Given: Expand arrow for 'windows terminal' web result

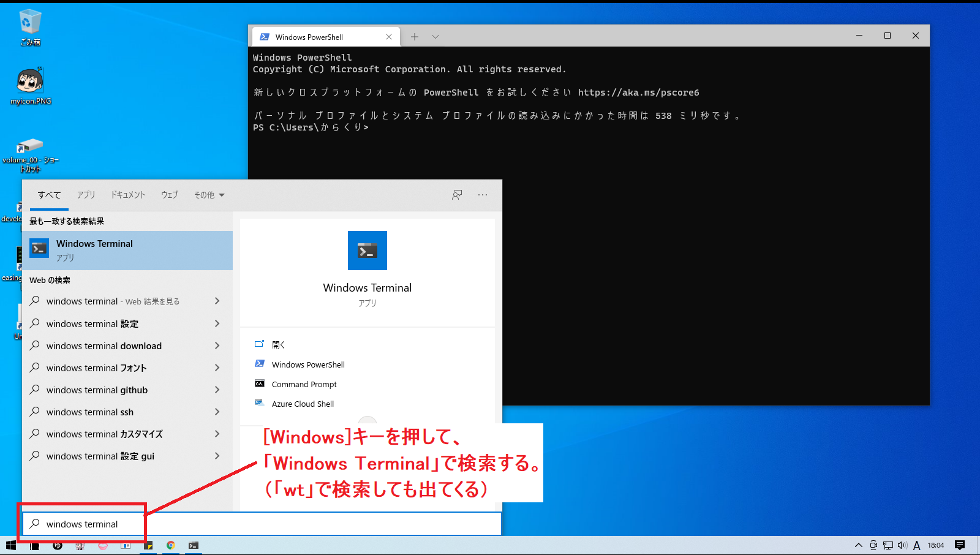Looking at the screenshot, I should 217,301.
